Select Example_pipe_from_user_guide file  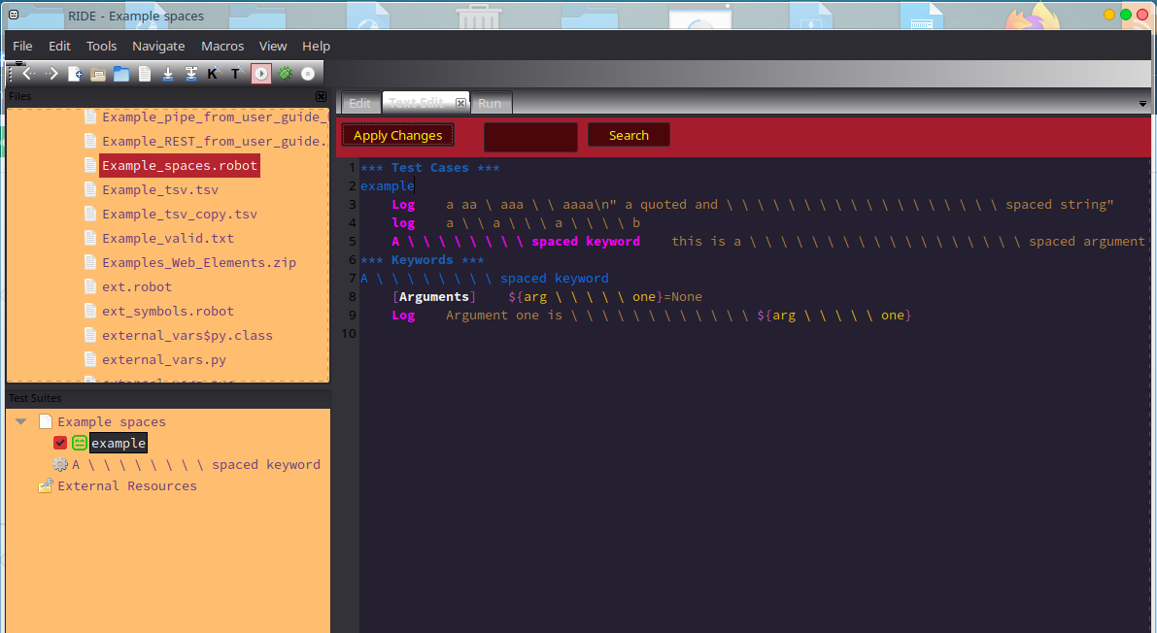coord(214,117)
